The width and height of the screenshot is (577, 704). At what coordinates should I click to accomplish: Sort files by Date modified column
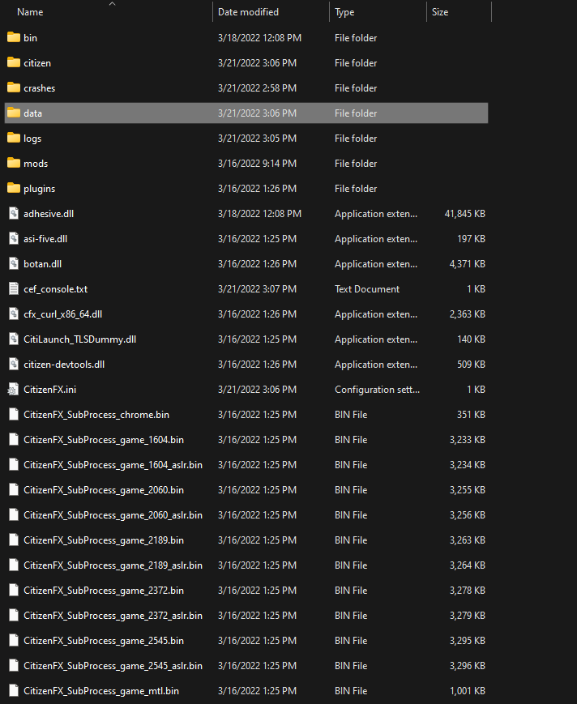tap(248, 12)
